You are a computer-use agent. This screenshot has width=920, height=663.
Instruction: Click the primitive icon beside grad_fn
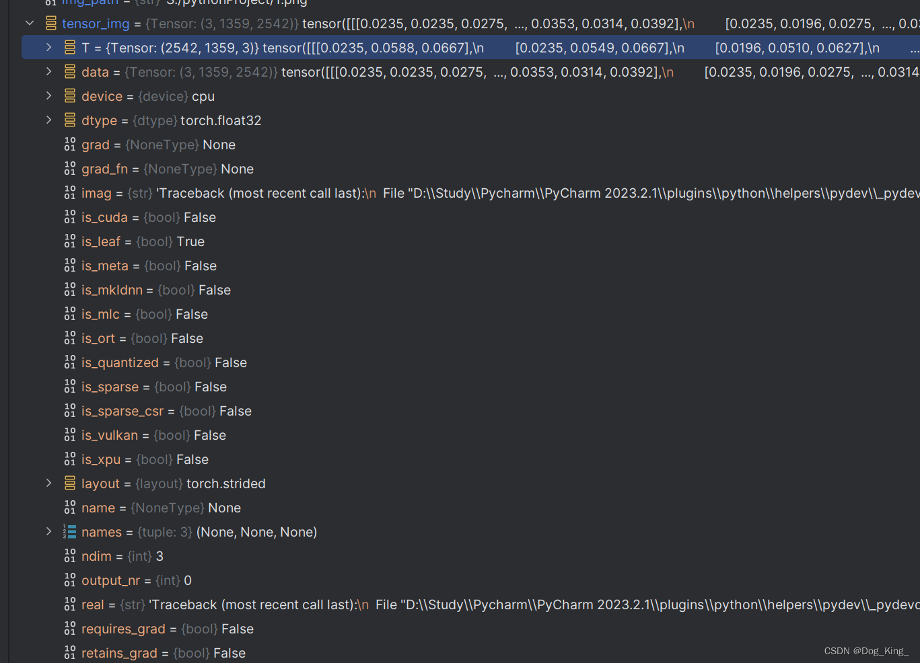point(70,169)
